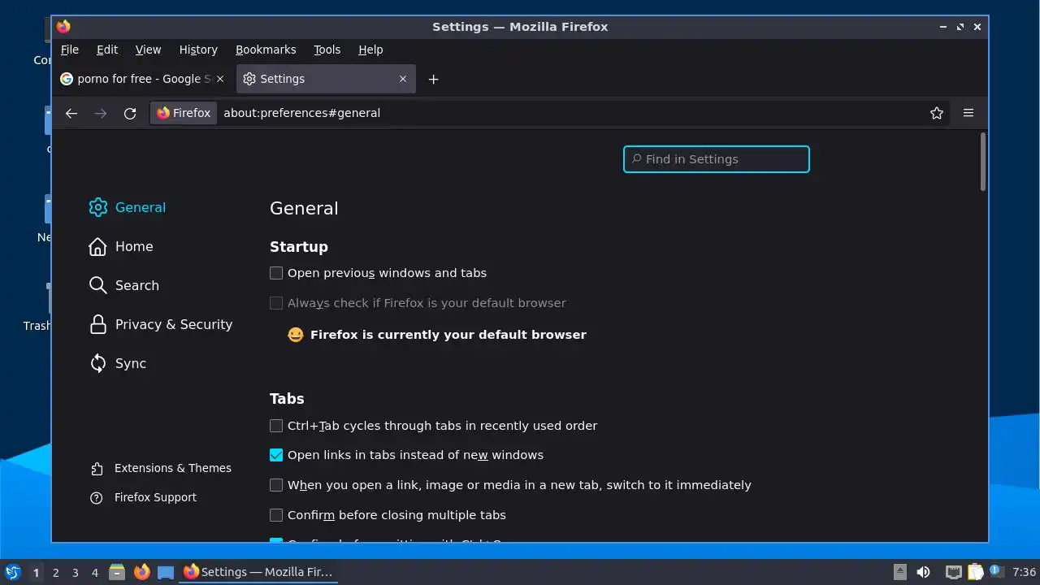
Task: Open the network icon in the system tray
Action: [x=953, y=572]
